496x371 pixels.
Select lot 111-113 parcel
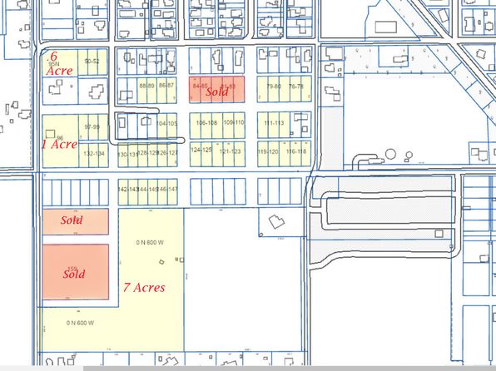coord(274,126)
